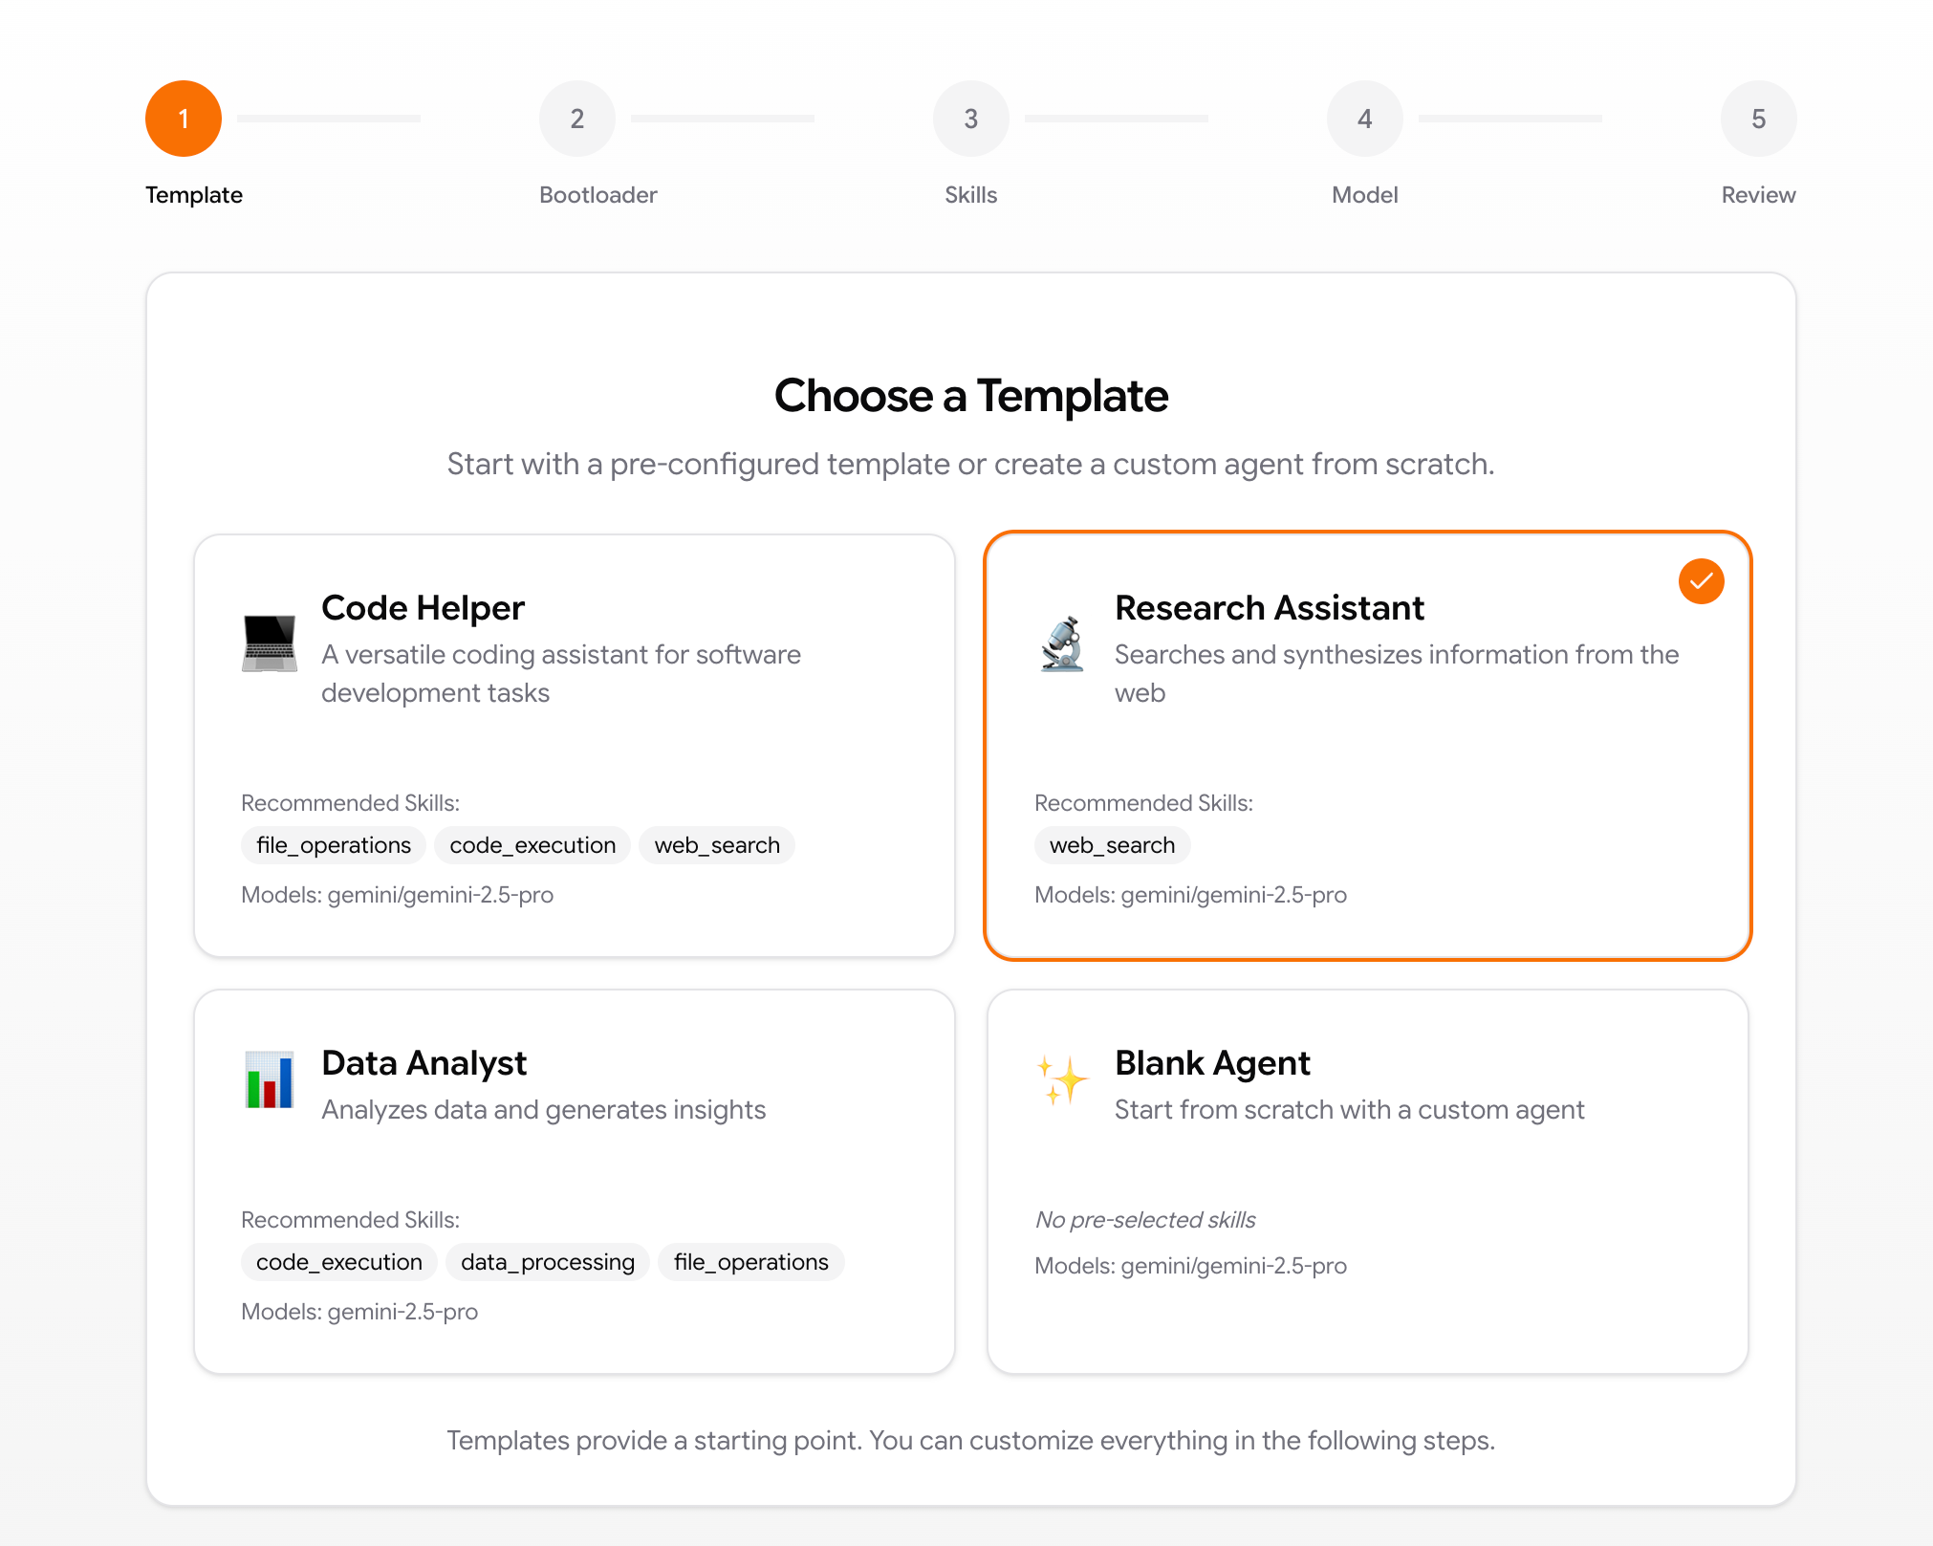The image size is (1933, 1546).
Task: Click file_operations chip in Code Helper
Action: 334,845
